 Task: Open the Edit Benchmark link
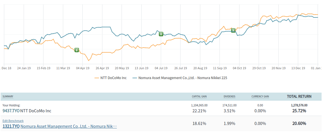pos(13,121)
